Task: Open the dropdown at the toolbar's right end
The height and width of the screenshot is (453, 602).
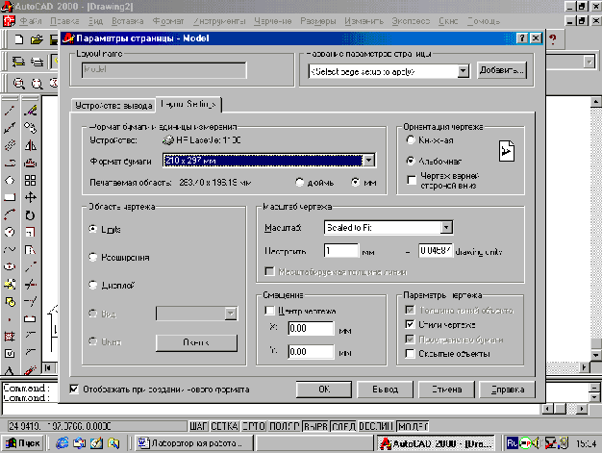Action: 589,62
